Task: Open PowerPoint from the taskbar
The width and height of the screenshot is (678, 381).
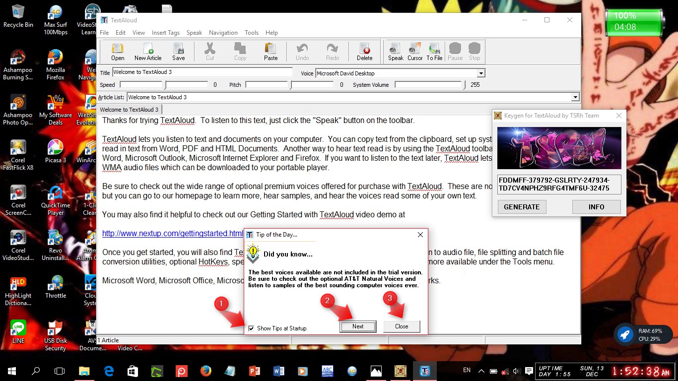Action: [x=255, y=371]
